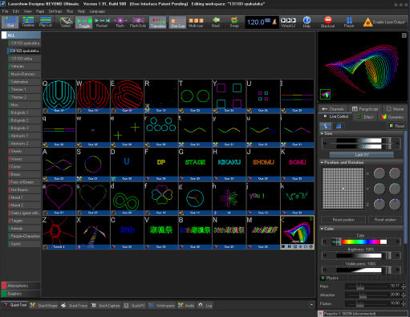Toggle the Physics checkbox

point(323,278)
